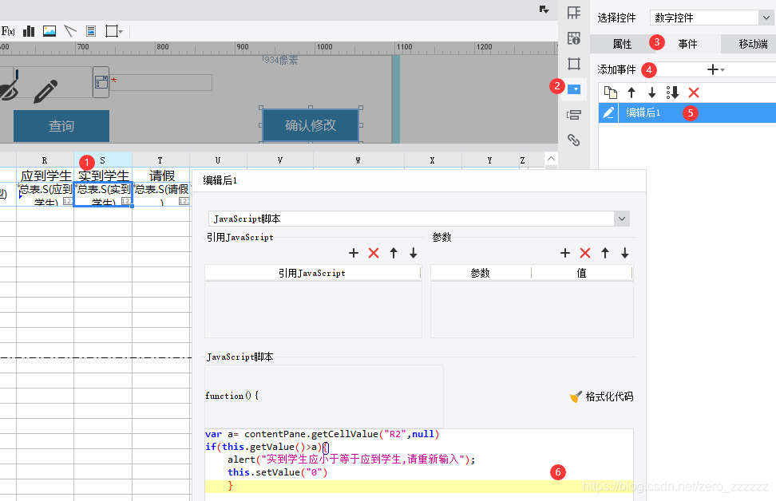This screenshot has width=776, height=501.
Task: Select column header T
Action: pyautogui.click(x=160, y=160)
